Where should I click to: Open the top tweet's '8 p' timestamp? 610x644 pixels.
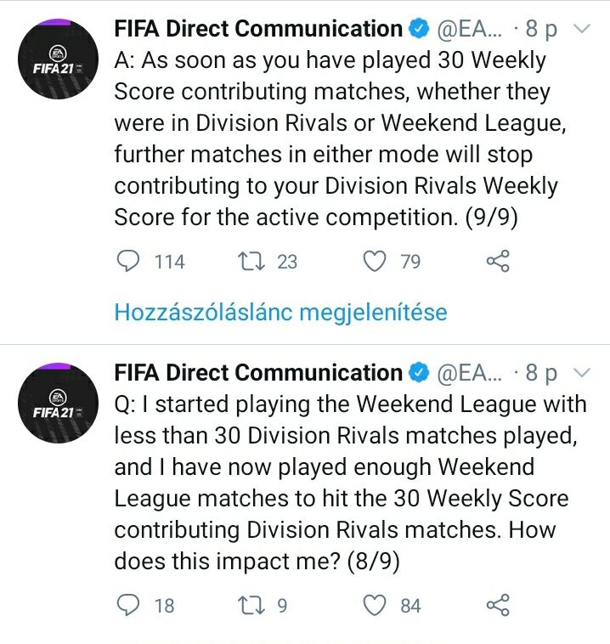[x=542, y=29]
